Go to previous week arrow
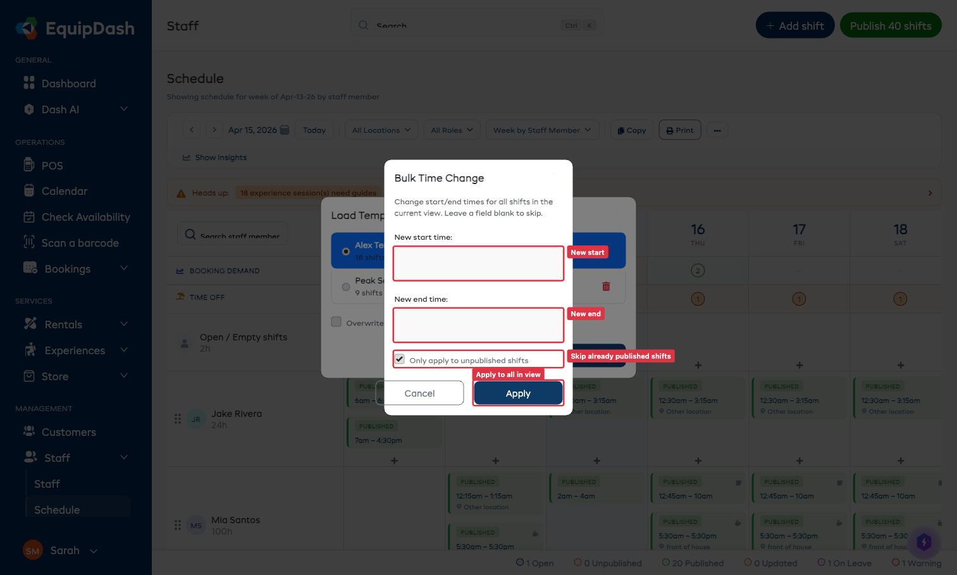The image size is (957, 575). pyautogui.click(x=192, y=130)
